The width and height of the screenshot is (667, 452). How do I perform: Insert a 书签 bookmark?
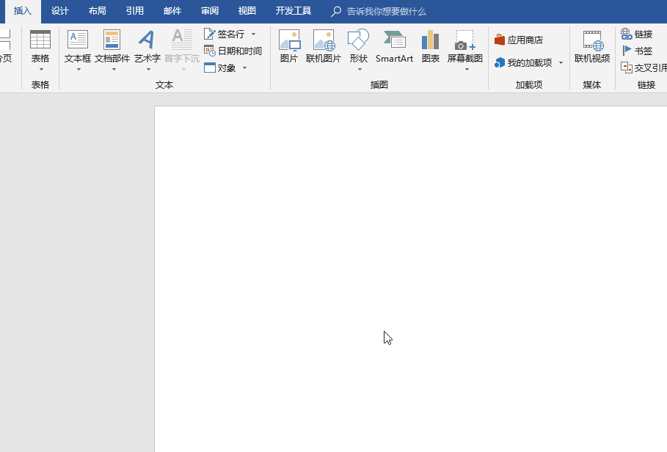(637, 51)
